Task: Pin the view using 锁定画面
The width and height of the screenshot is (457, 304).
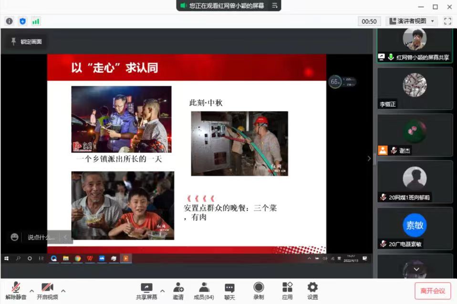Action: 26,41
